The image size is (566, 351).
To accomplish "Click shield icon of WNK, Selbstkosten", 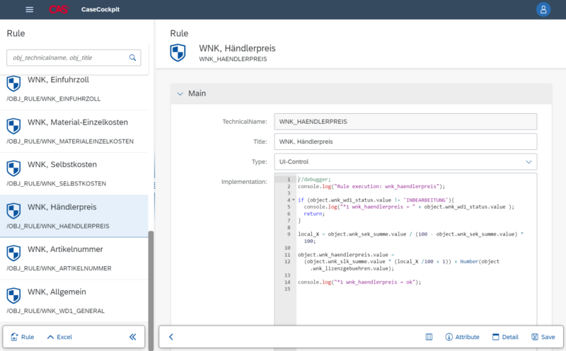I will click(13, 168).
